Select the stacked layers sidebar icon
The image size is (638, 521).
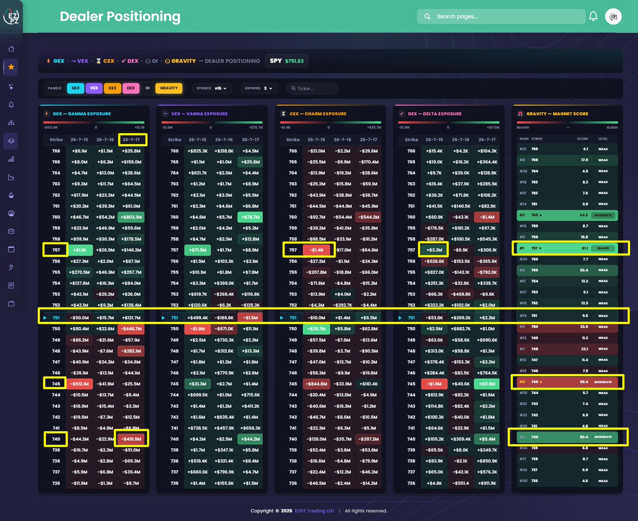(11, 141)
